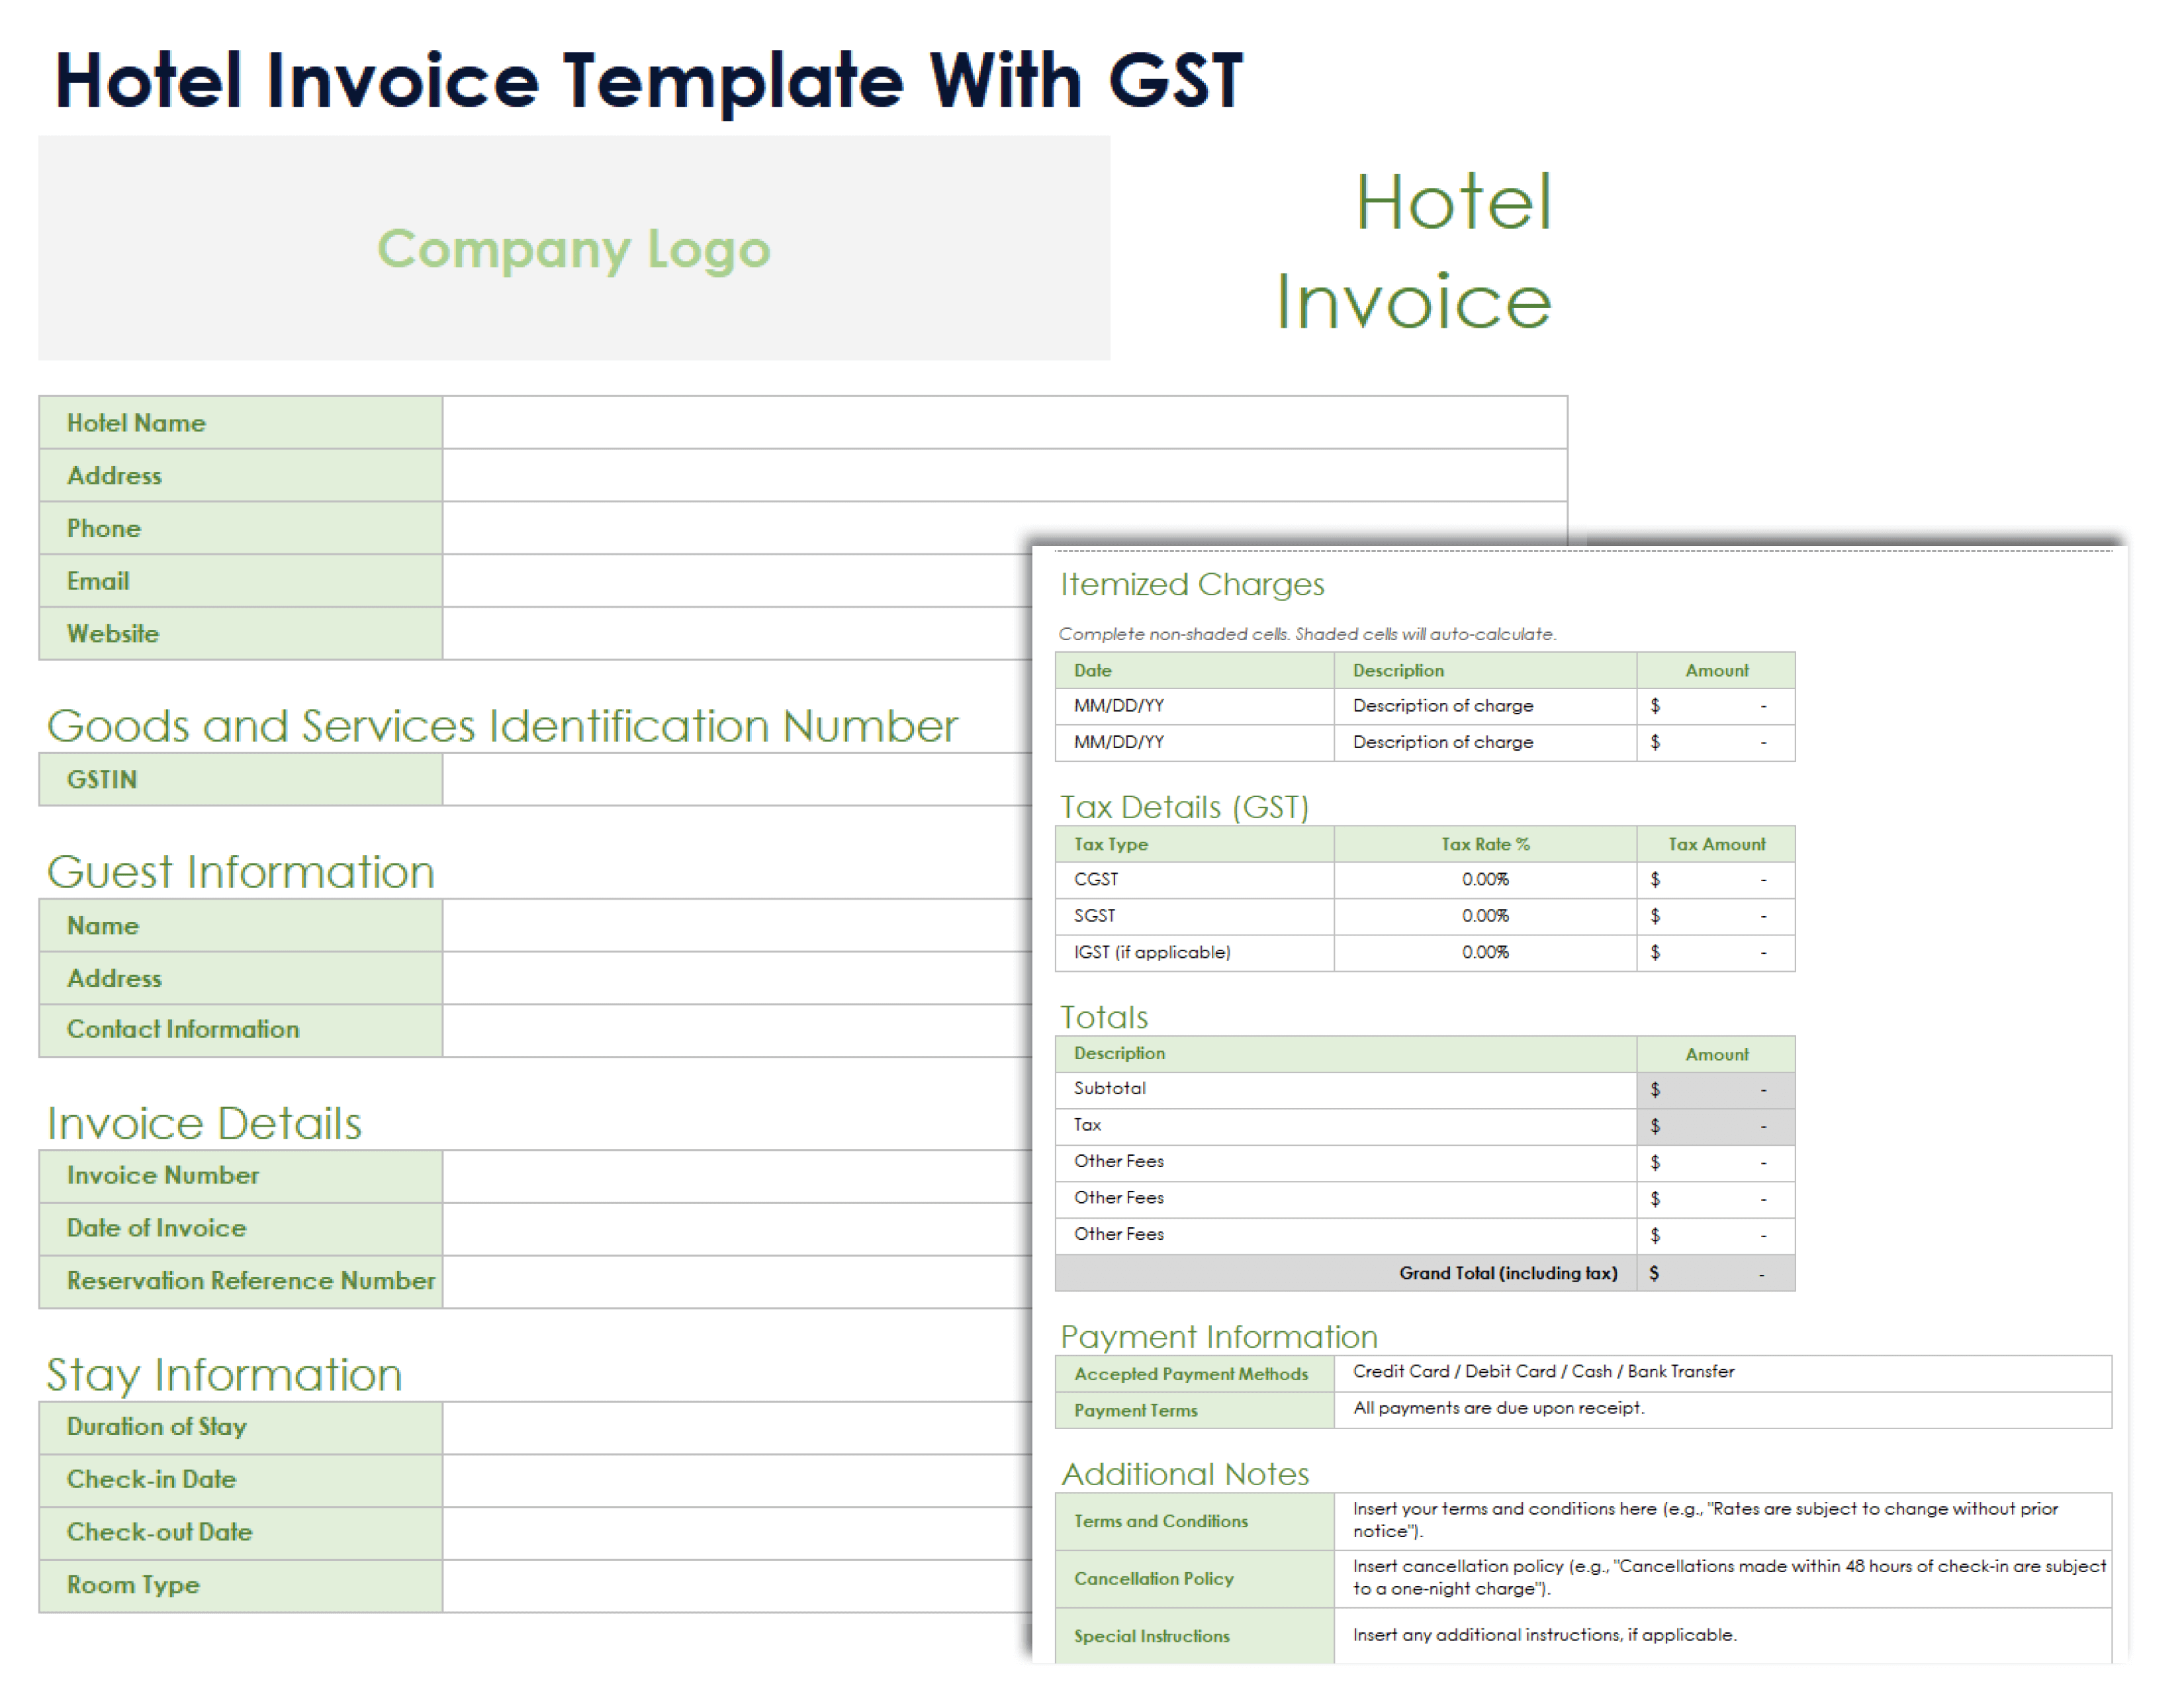Click the 'SGST' tax type cell

(1195, 917)
